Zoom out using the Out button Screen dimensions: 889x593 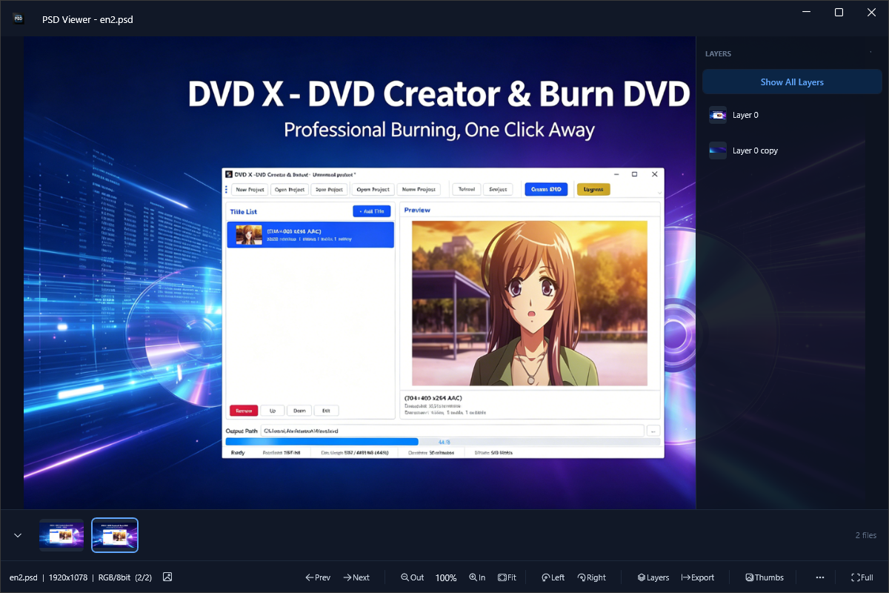pyautogui.click(x=413, y=577)
